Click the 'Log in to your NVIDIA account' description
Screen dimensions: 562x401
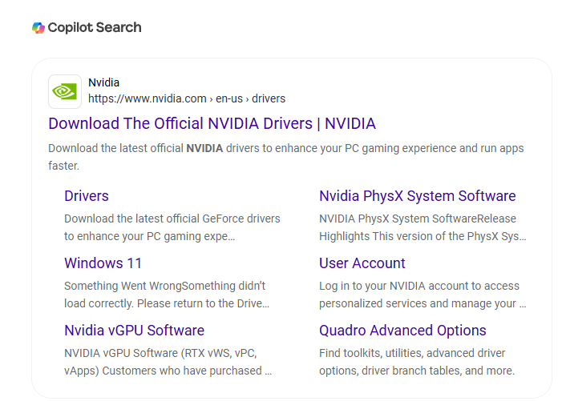tap(423, 295)
